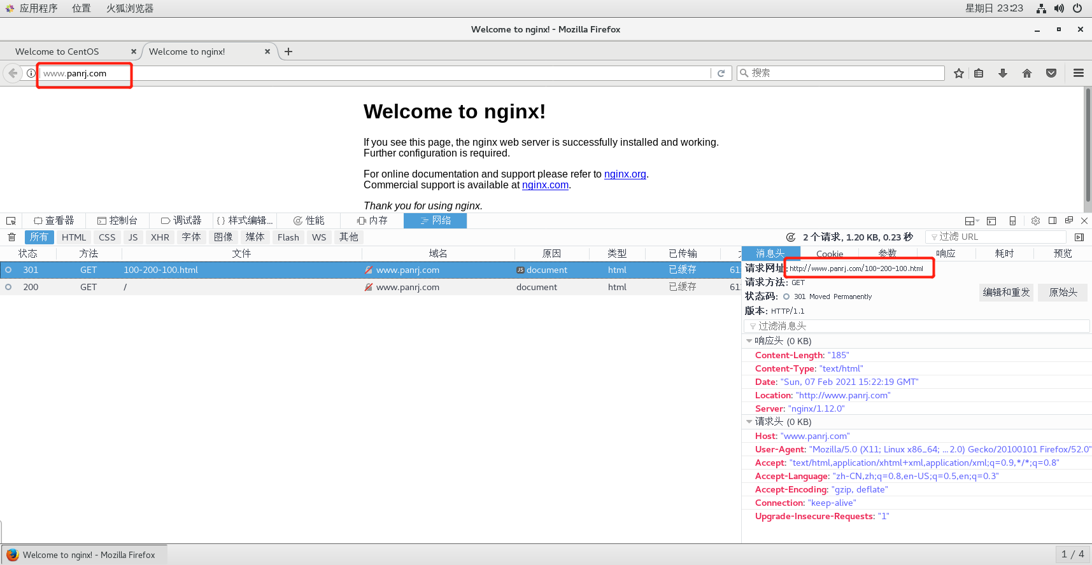Screen dimensions: 1092x565
Task: Pick a frame as target document icon
Action: coord(972,221)
